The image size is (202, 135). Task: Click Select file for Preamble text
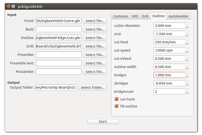click(x=95, y=63)
